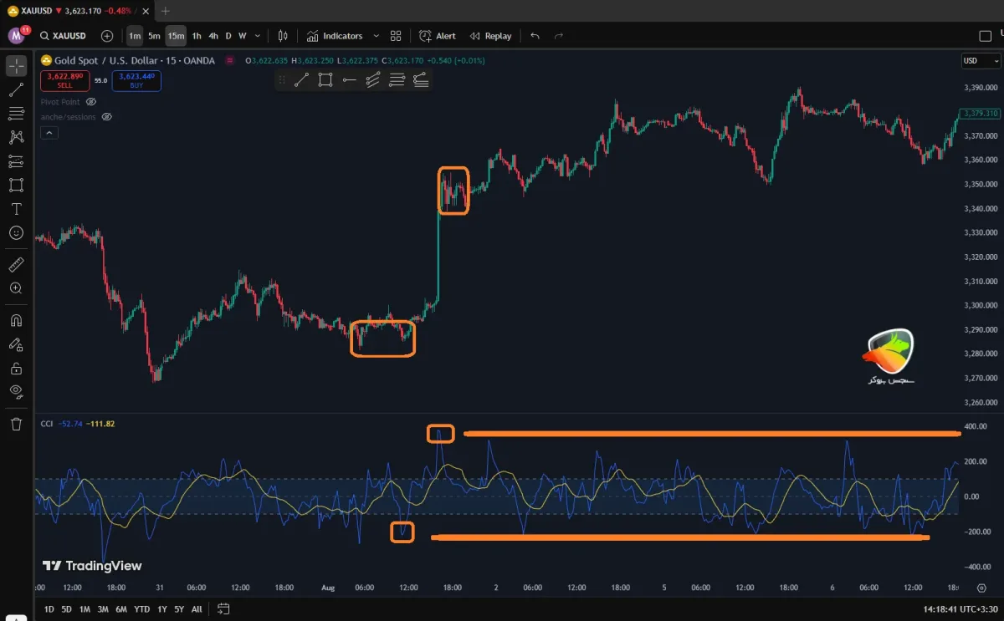Open timezone menu showing UTC+3:30

pyautogui.click(x=962, y=609)
